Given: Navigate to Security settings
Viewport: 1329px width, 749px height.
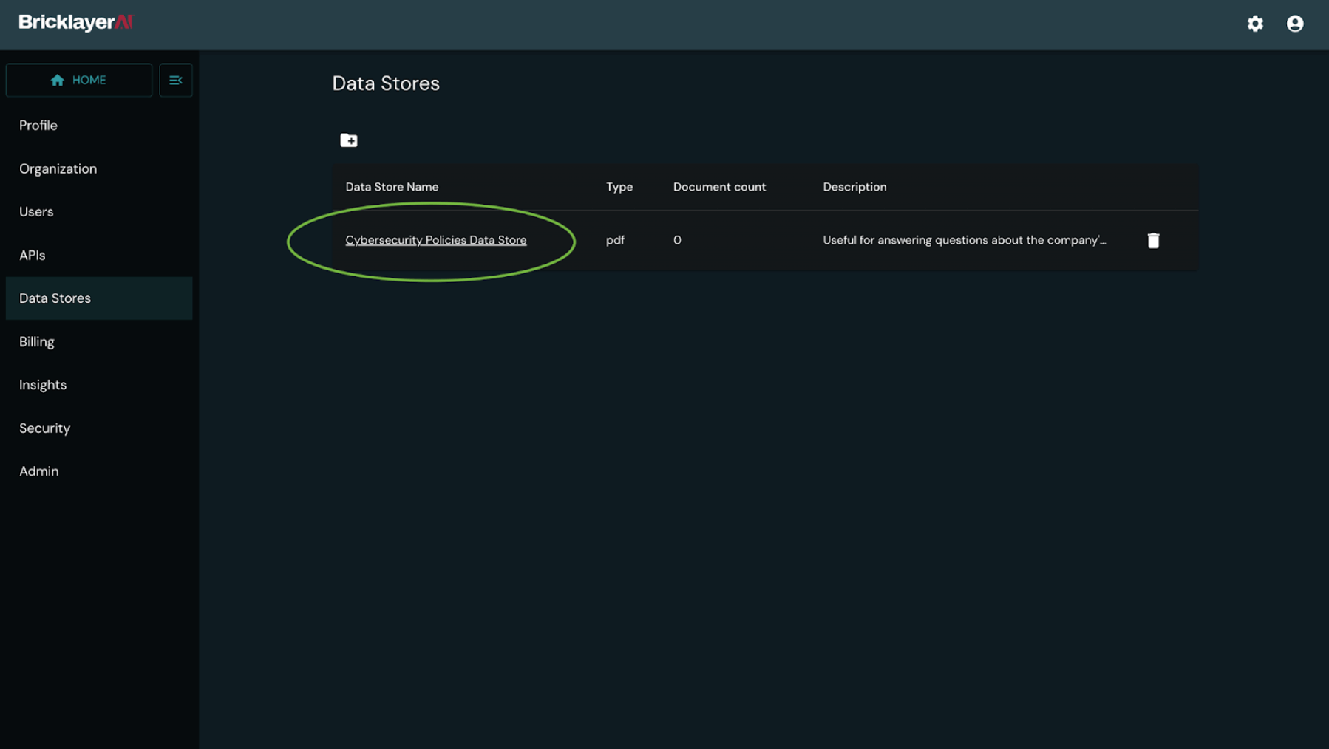Looking at the screenshot, I should (x=45, y=428).
